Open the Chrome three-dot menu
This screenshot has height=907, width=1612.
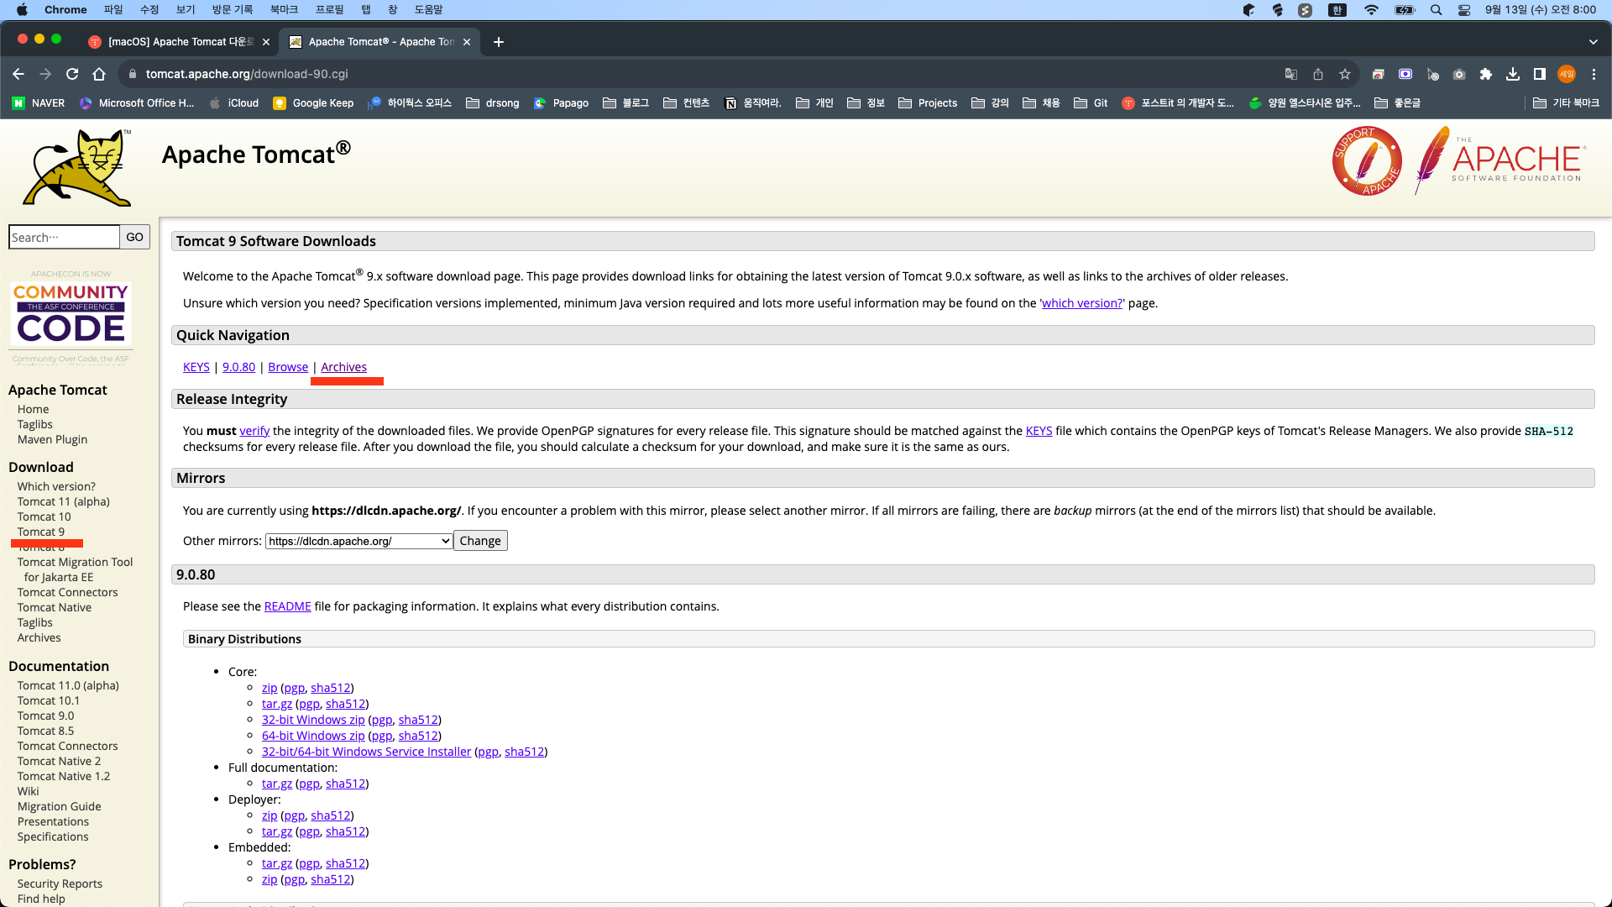coord(1594,74)
